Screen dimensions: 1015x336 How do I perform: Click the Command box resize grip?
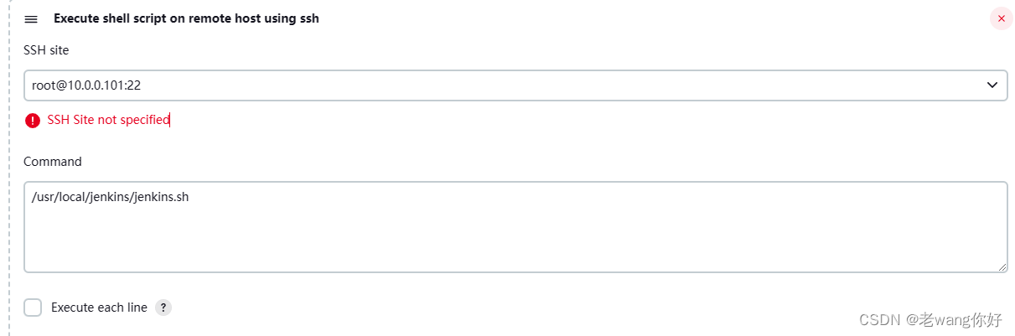coord(1002,266)
